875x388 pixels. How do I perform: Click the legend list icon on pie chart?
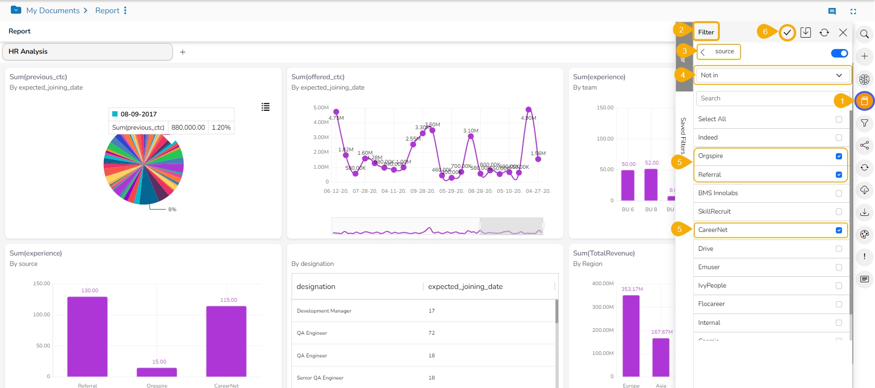(266, 107)
